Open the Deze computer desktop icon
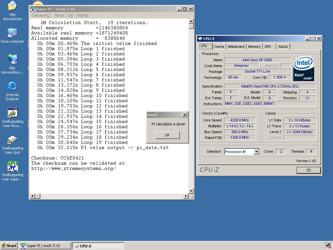The width and height of the screenshot is (333, 250). tap(13, 35)
